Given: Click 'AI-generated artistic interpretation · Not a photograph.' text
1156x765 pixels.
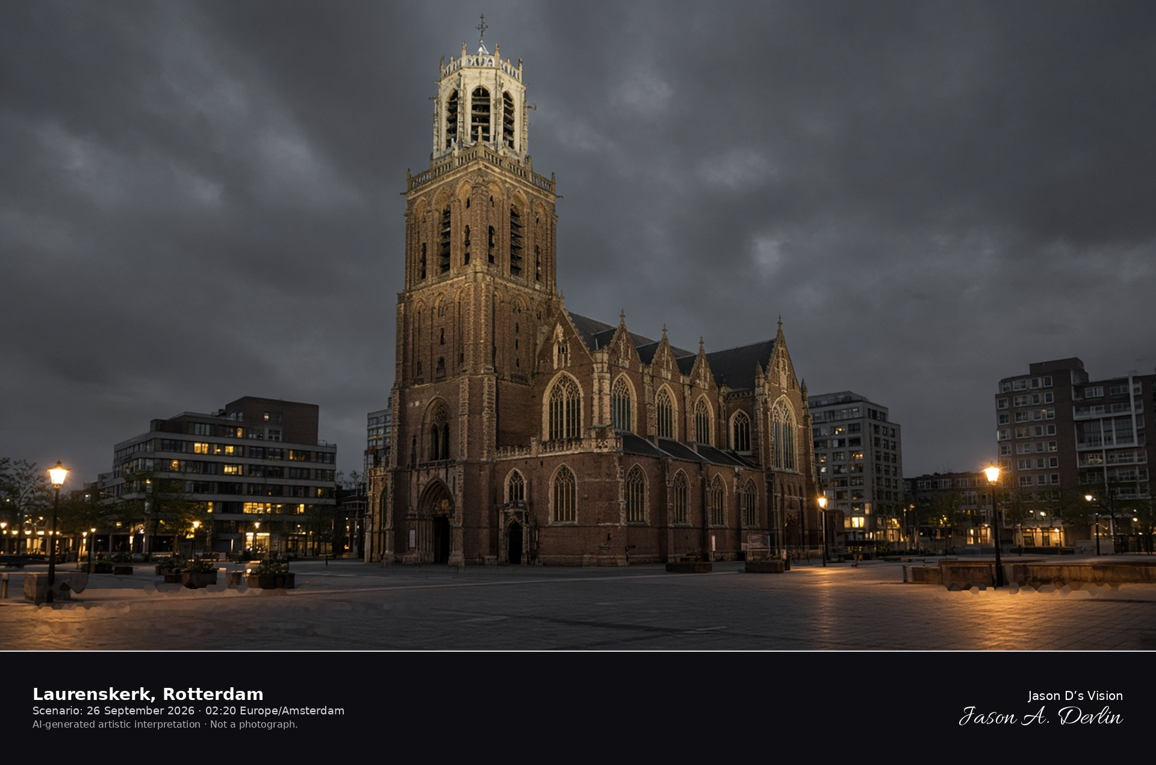Looking at the screenshot, I should [165, 724].
